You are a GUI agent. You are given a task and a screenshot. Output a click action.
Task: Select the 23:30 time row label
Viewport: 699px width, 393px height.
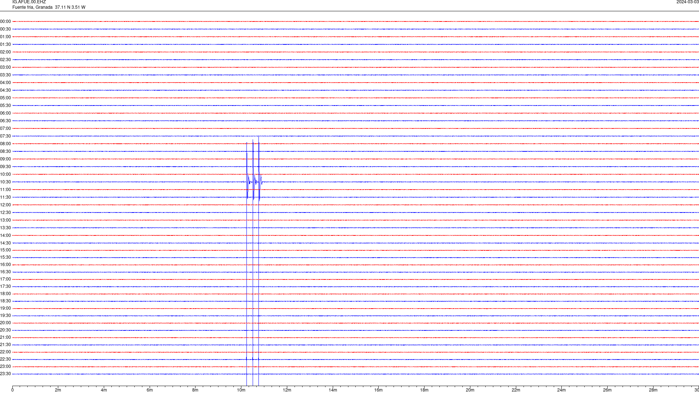click(x=5, y=374)
